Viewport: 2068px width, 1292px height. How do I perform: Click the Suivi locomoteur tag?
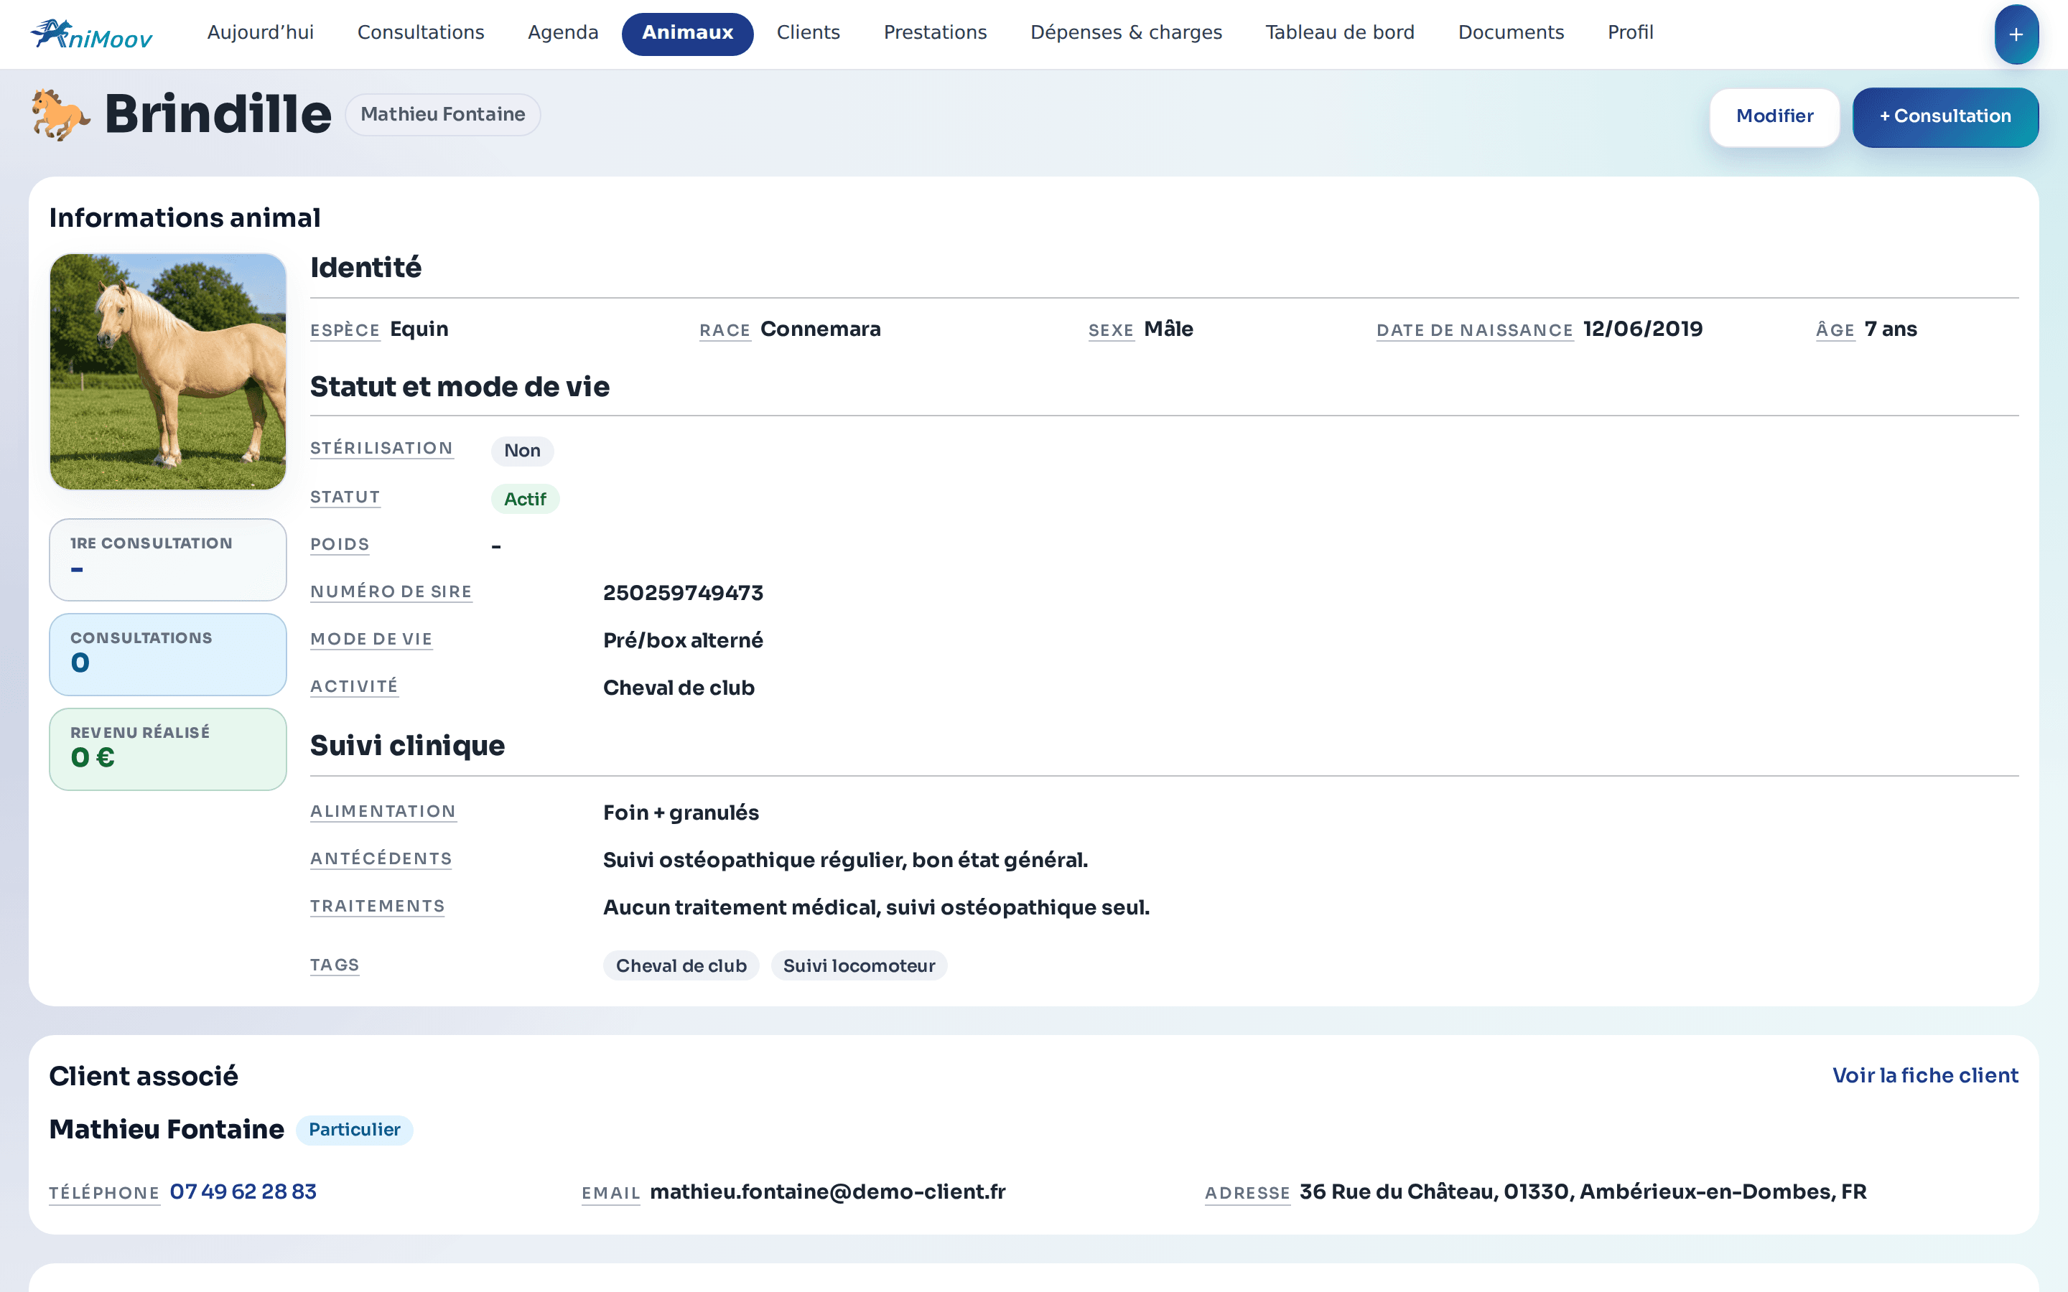coord(859,965)
